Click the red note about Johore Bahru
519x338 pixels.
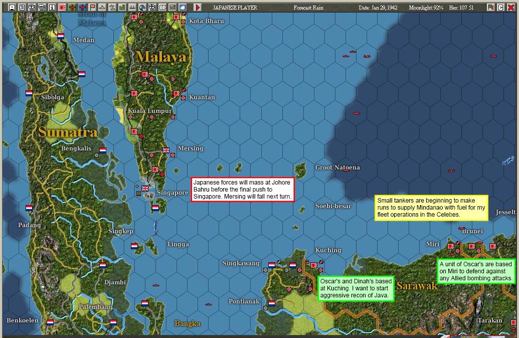pos(243,190)
